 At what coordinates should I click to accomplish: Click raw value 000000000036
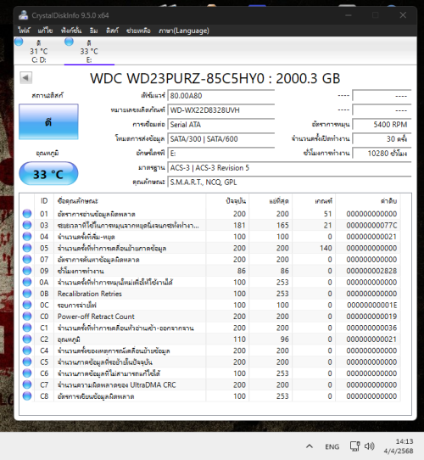tap(371, 328)
